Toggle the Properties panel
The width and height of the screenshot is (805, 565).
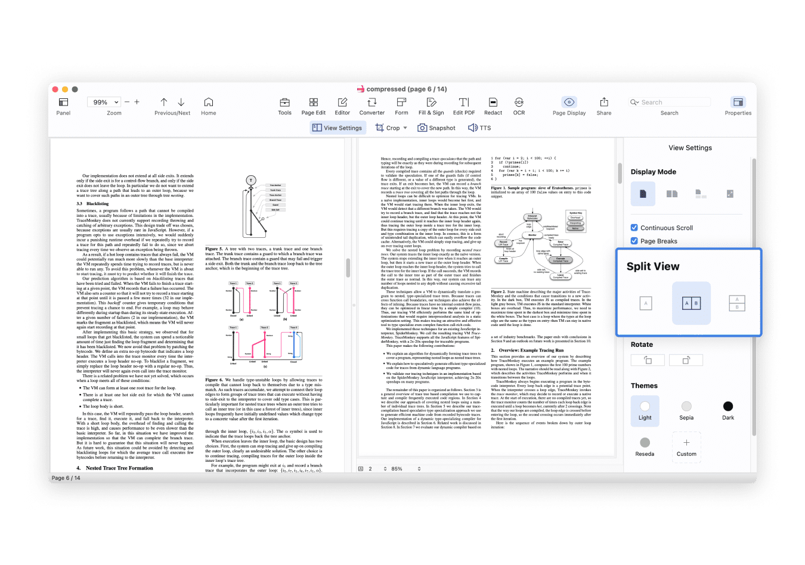(x=738, y=103)
